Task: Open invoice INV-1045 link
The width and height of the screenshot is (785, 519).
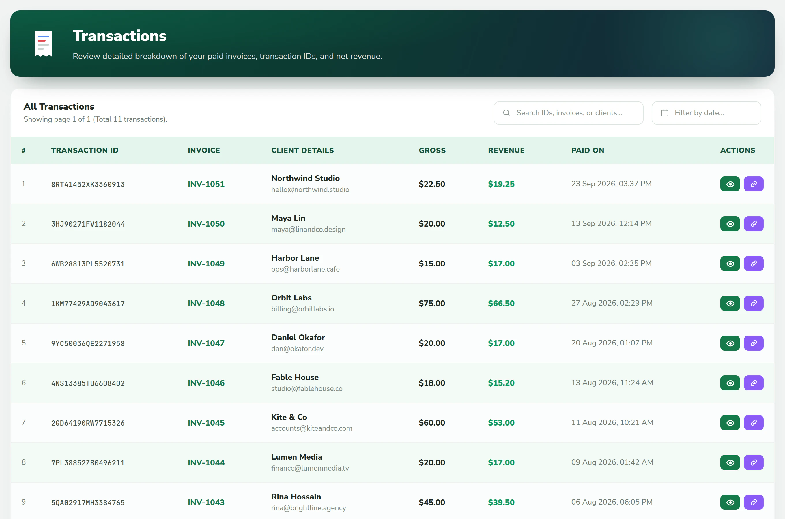Action: coord(206,423)
